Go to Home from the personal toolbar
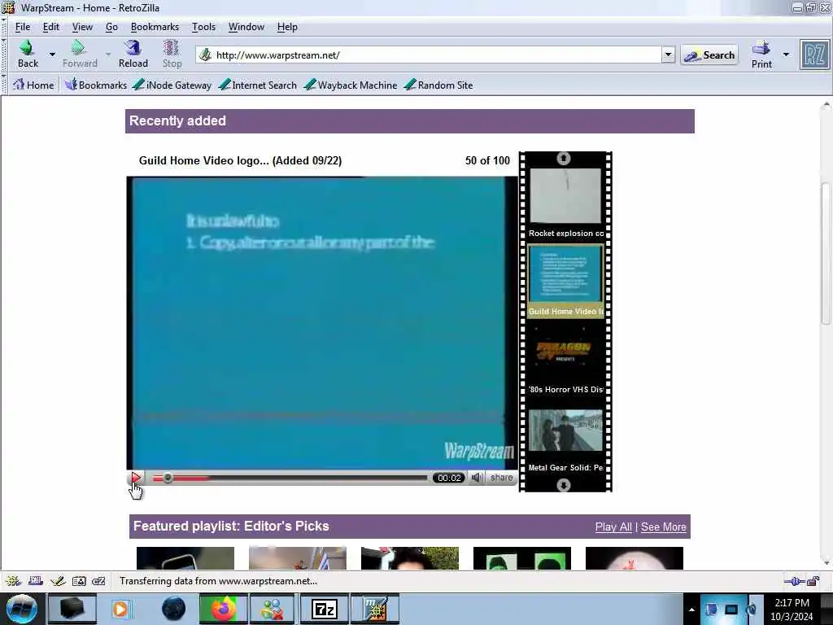This screenshot has width=833, height=625. tap(33, 85)
